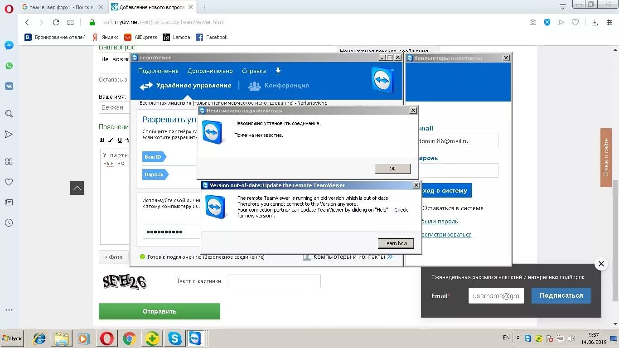Open the Бронирование отелей bookmark
This screenshot has width=619, height=348.
tap(55, 37)
